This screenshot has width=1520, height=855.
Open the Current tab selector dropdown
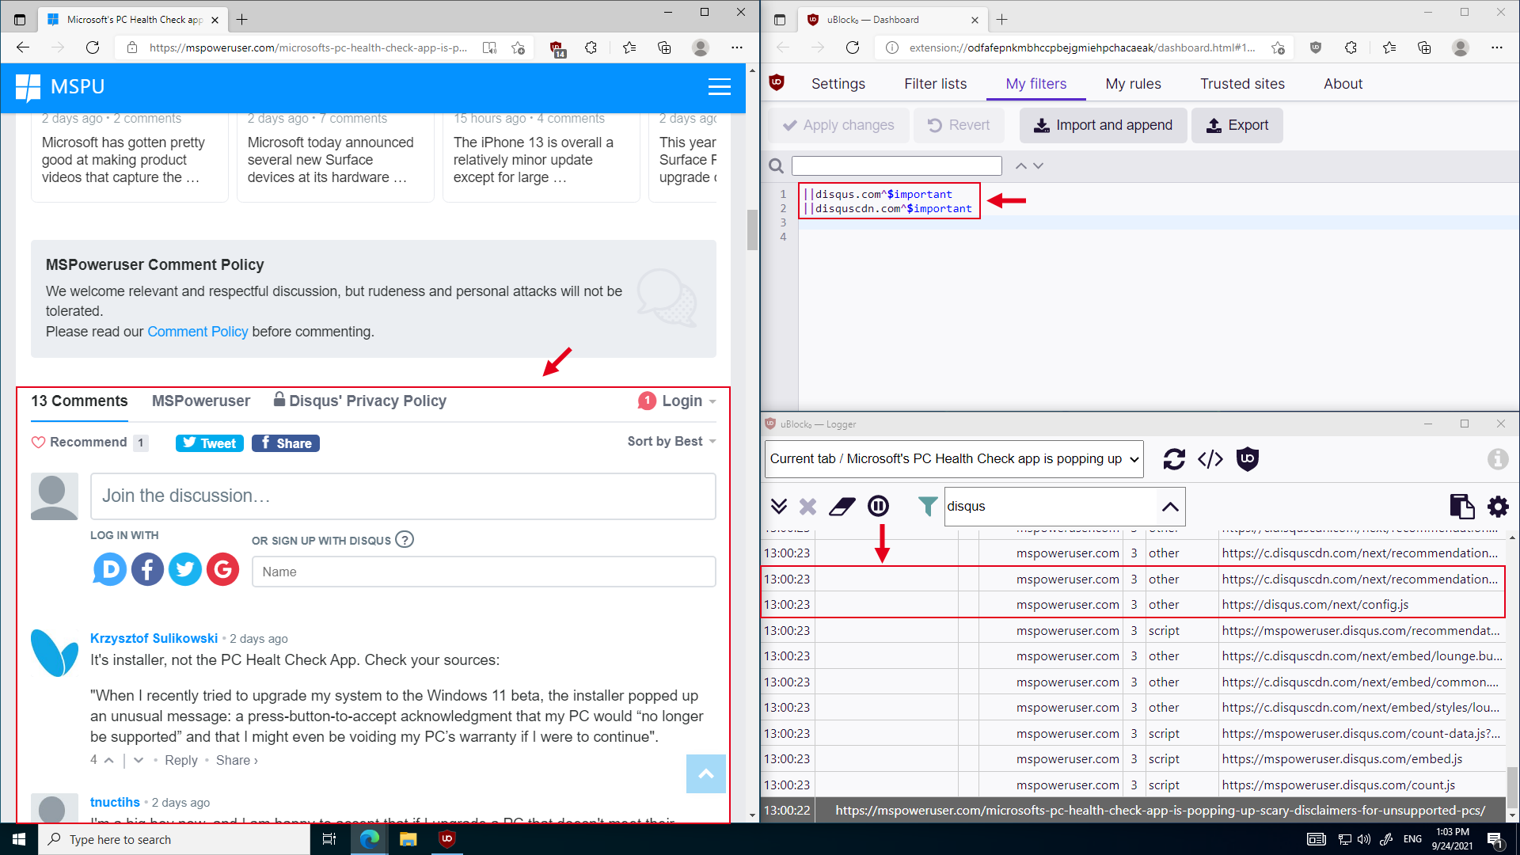click(x=953, y=459)
